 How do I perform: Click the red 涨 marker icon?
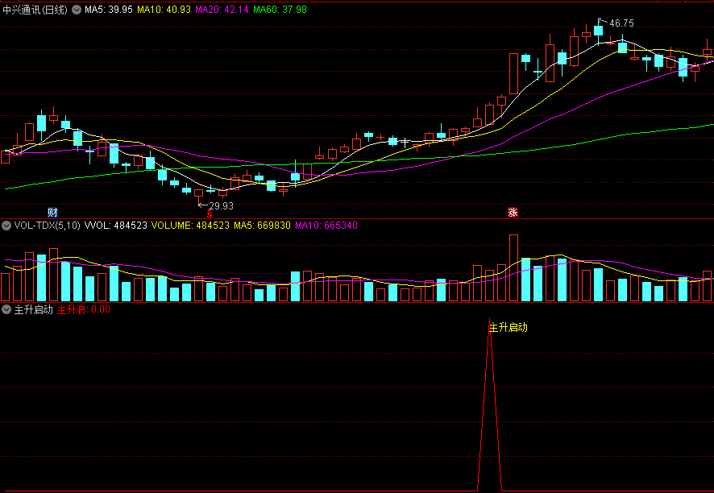[513, 212]
